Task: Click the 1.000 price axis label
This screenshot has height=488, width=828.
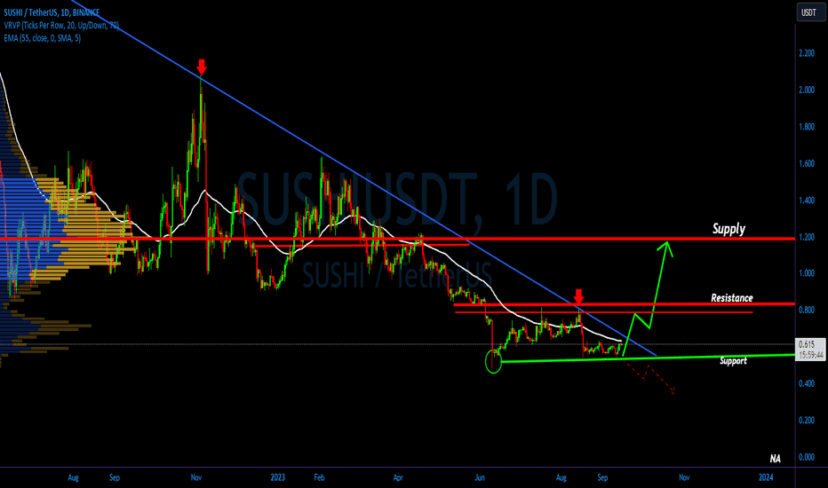Action: [x=807, y=273]
